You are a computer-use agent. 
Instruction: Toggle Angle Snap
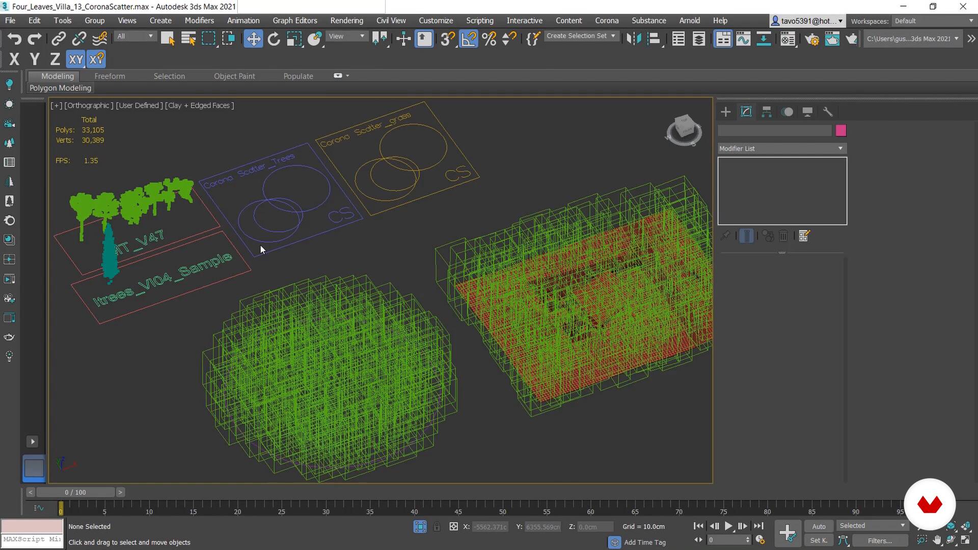[x=469, y=39]
